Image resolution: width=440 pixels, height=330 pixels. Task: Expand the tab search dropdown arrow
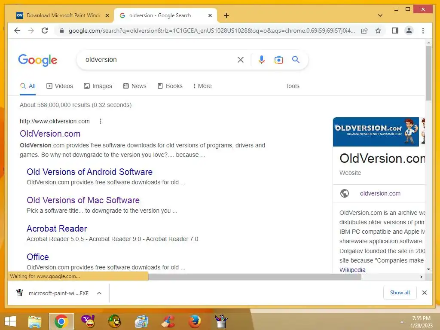tap(380, 15)
